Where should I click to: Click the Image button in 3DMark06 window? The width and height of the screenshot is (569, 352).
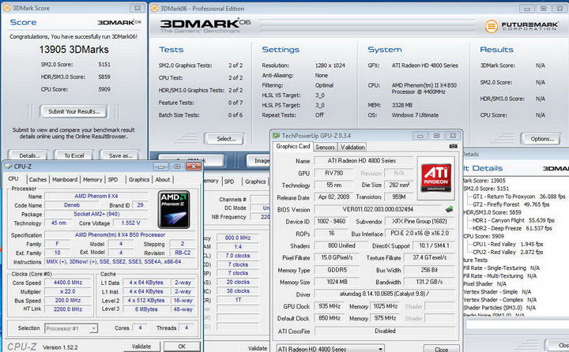(258, 160)
